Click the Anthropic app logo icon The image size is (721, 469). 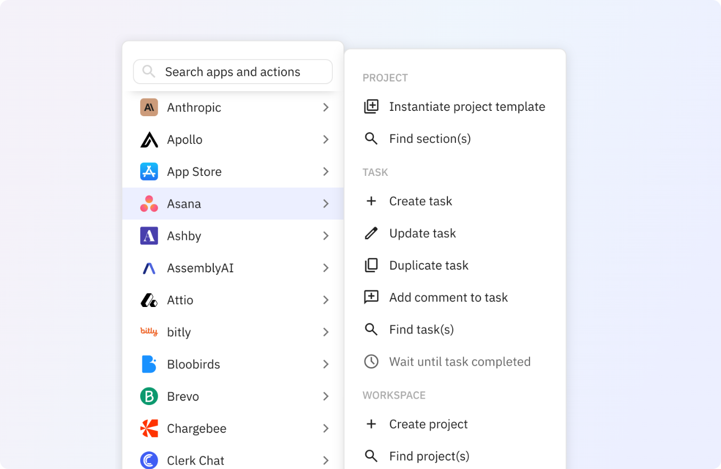point(149,107)
